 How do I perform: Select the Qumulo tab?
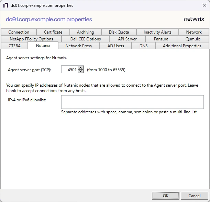[193, 39]
